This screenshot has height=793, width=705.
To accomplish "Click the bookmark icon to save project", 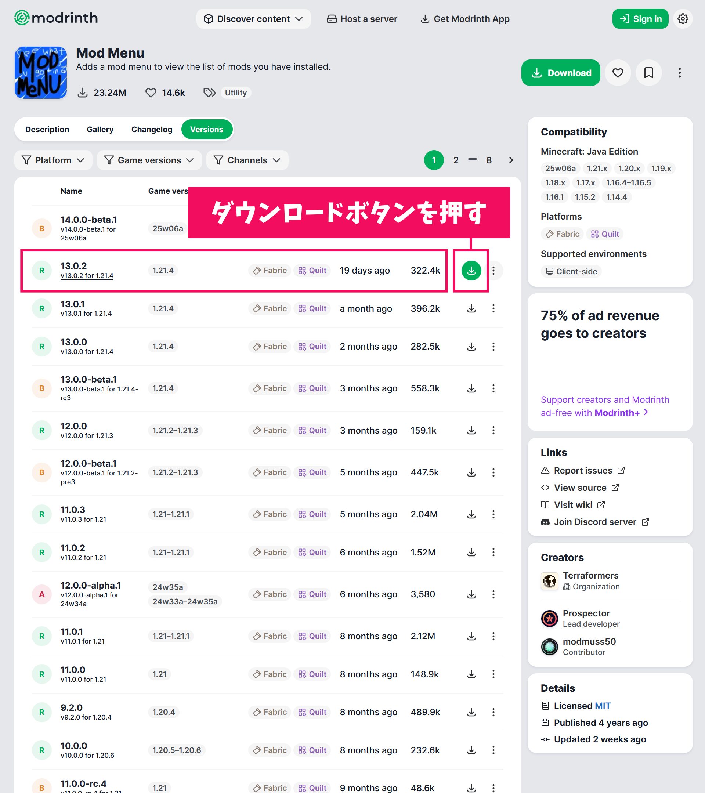I will [648, 73].
